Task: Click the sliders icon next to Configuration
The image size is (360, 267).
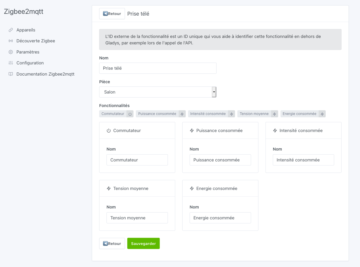Action: pos(11,63)
